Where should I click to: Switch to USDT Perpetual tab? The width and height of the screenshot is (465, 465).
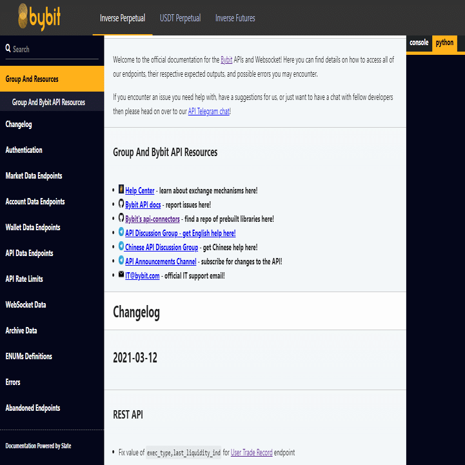pyautogui.click(x=181, y=18)
